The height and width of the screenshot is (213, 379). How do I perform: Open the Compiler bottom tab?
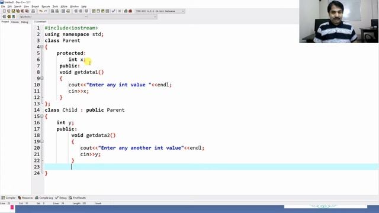pyautogui.click(x=8, y=198)
